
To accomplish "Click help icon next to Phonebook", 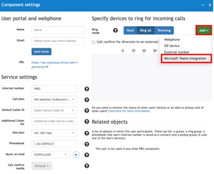I will click(x=87, y=144).
